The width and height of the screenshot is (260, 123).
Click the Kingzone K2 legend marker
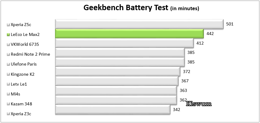click(x=8, y=75)
